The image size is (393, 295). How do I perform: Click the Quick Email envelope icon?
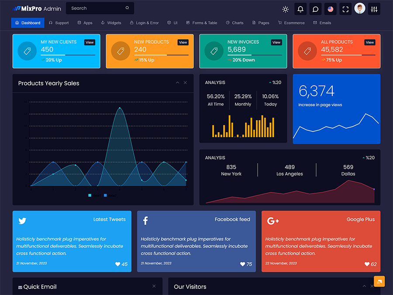[20, 288]
